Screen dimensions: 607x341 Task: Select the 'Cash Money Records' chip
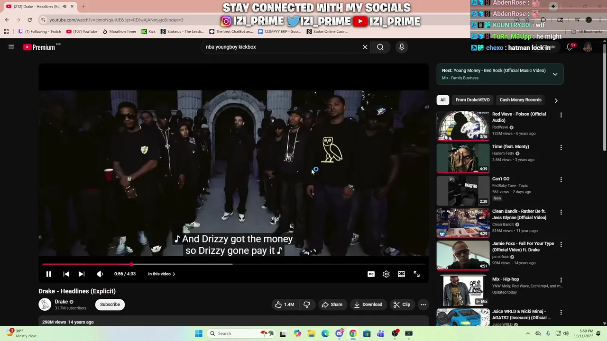[x=520, y=100]
